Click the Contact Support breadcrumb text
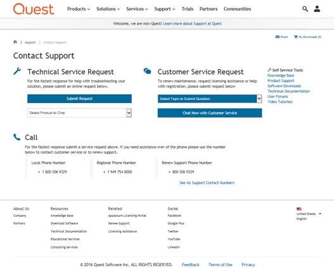The height and width of the screenshot is (270, 334). pyautogui.click(x=55, y=42)
